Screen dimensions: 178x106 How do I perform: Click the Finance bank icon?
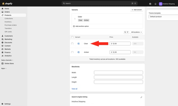click(2, 52)
